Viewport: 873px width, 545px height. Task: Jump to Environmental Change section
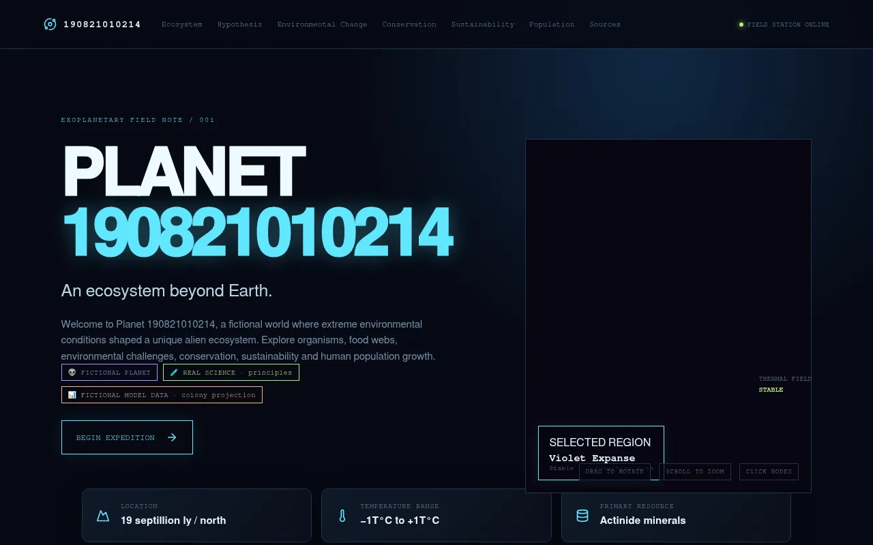tap(322, 25)
